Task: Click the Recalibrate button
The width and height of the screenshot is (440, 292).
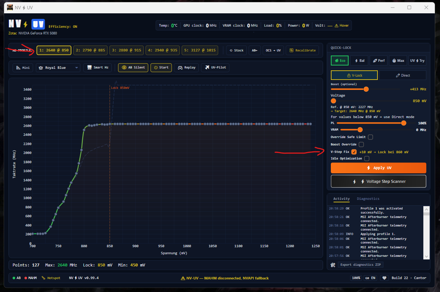Action: point(302,50)
